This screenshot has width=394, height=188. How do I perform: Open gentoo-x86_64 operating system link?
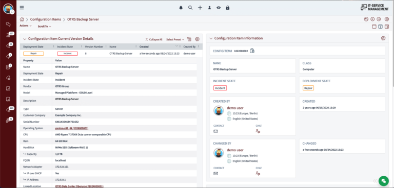point(72,128)
